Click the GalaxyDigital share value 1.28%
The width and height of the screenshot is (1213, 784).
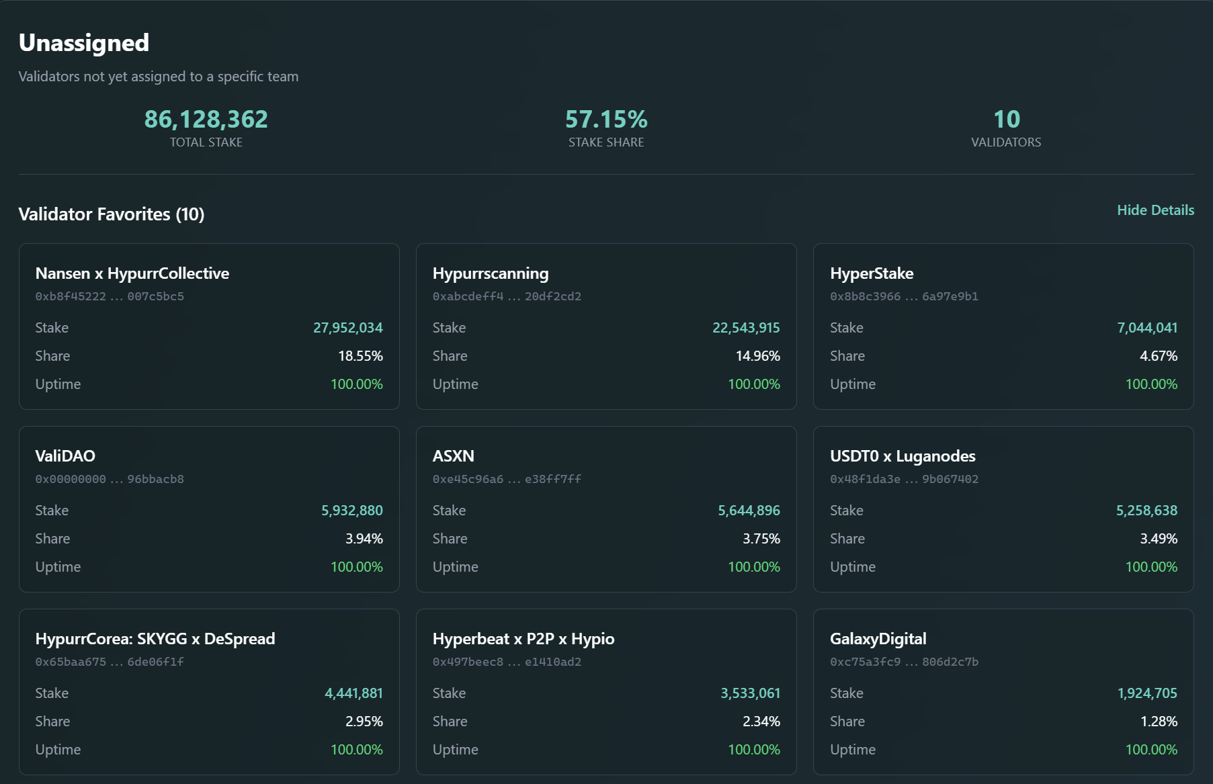click(x=1158, y=722)
